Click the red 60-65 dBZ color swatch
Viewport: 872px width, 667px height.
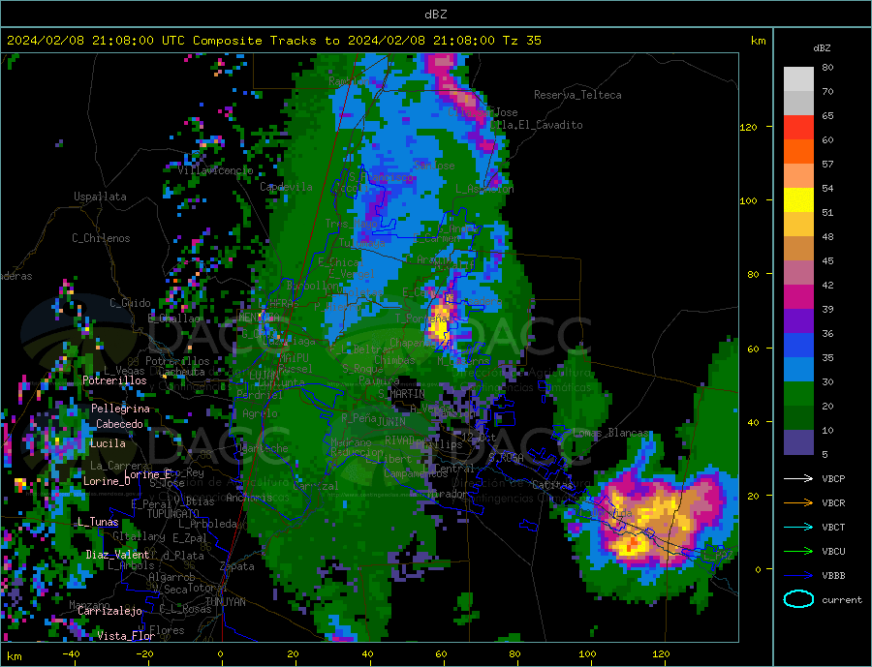tap(798, 127)
